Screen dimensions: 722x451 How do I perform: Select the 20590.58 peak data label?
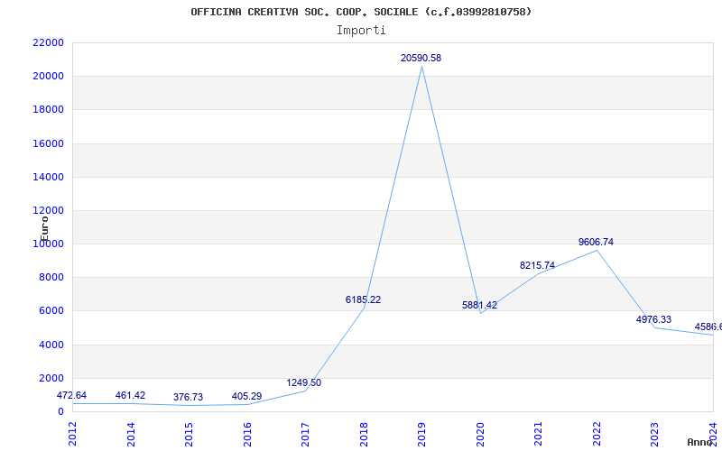[x=421, y=58]
